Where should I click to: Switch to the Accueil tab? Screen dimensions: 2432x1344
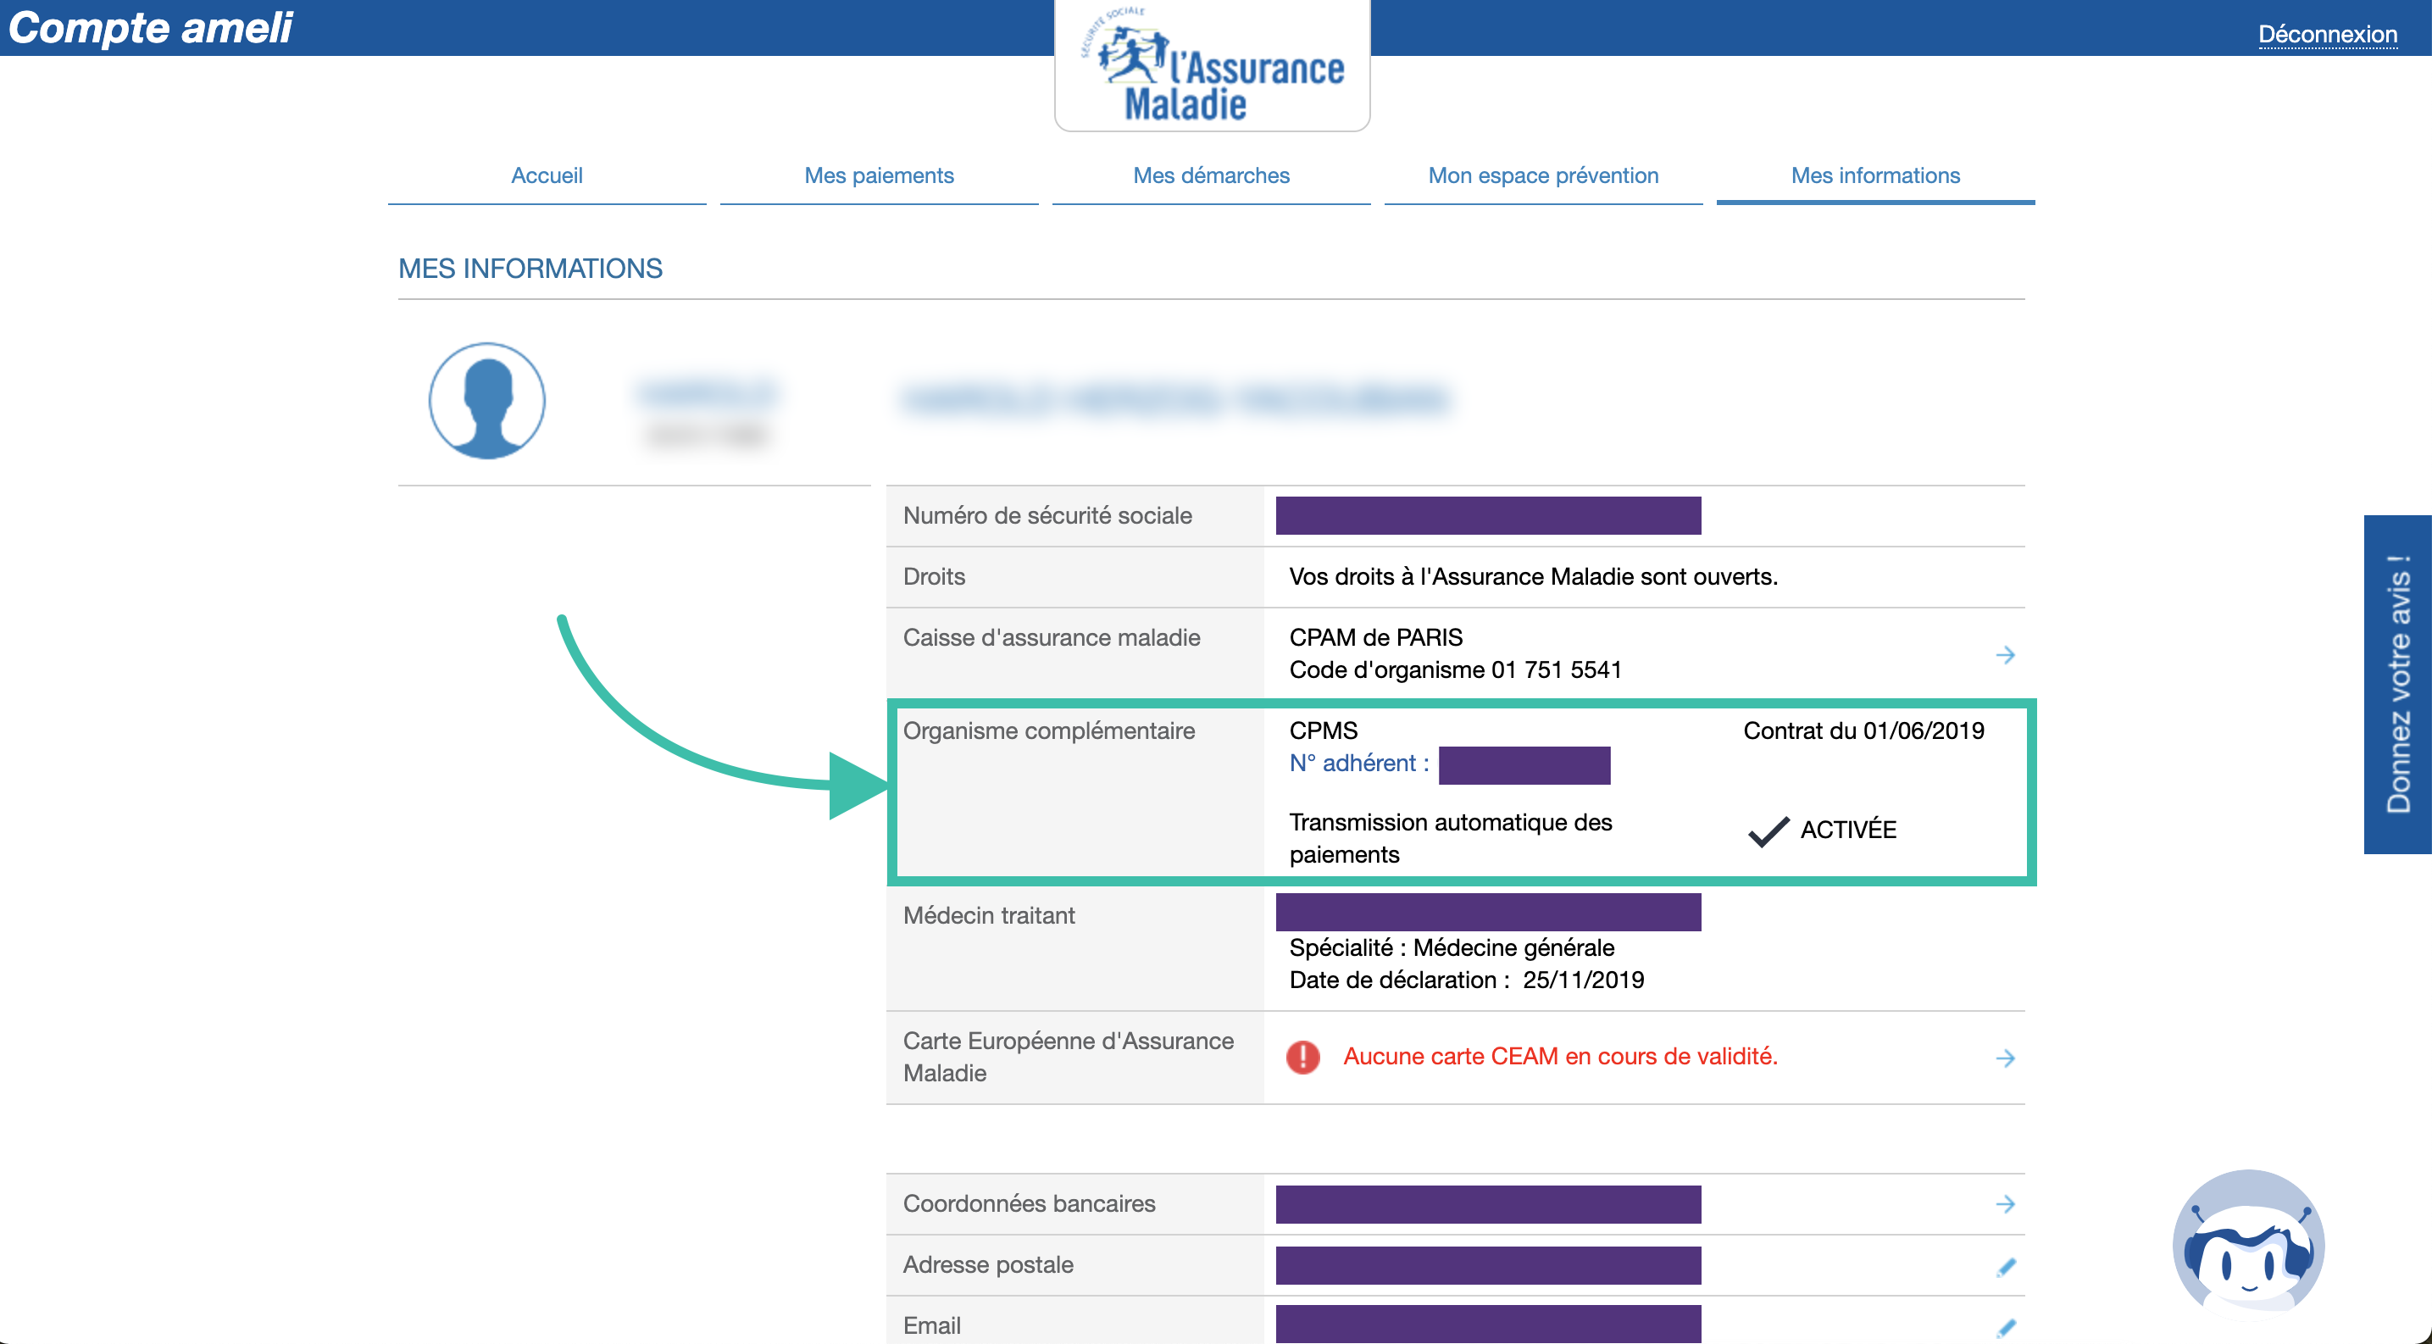click(547, 175)
